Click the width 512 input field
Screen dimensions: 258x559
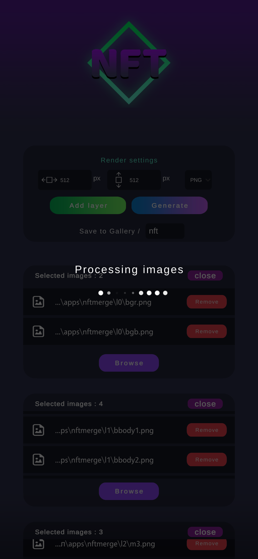[65, 180]
